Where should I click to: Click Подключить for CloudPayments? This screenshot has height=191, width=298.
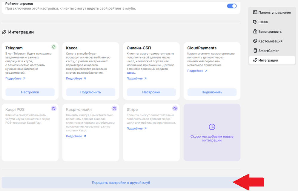click(212, 92)
